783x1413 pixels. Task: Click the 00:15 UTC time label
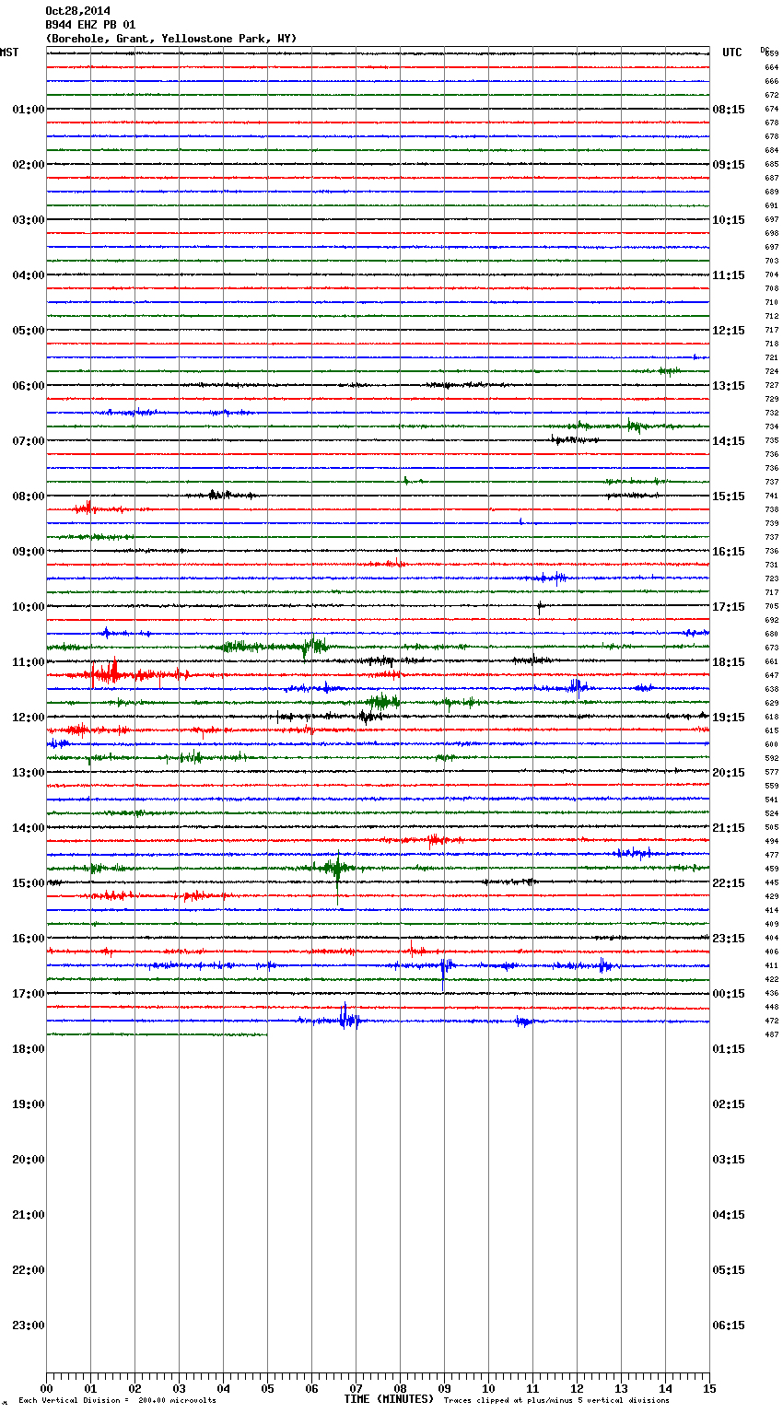coord(729,994)
